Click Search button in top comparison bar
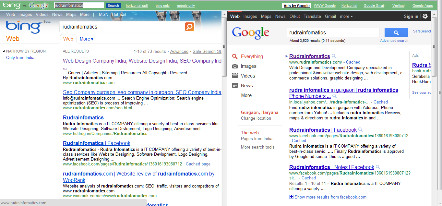442x206 pixels. pyautogui.click(x=113, y=5)
